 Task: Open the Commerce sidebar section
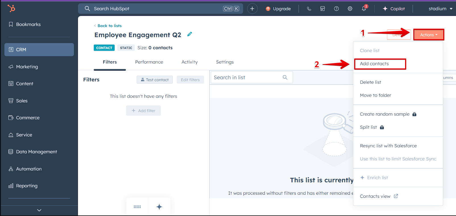24,118
